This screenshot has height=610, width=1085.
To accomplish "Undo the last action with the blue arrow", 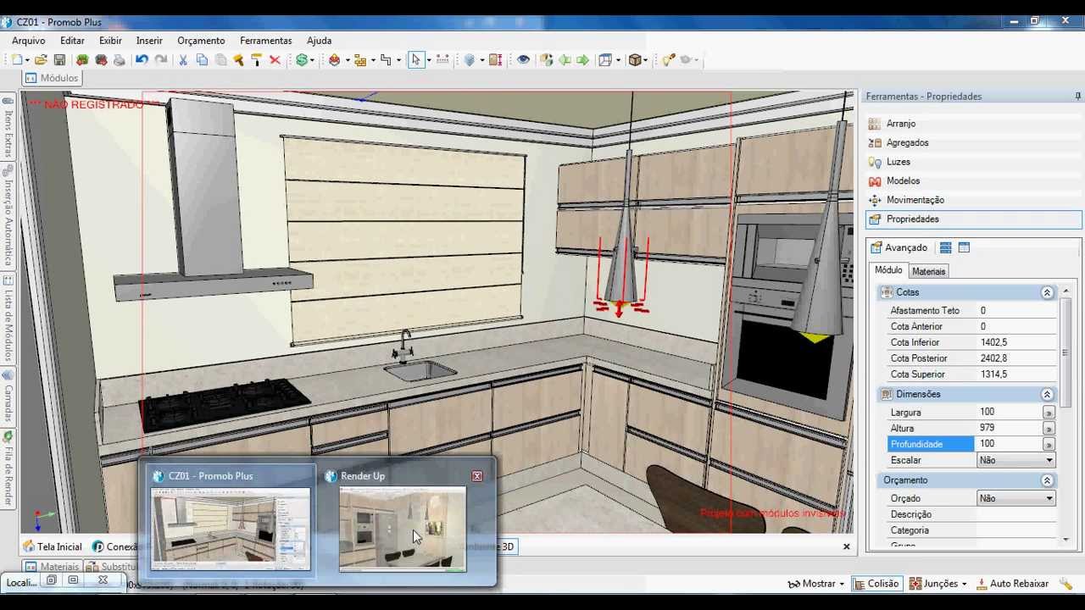I will pos(142,59).
